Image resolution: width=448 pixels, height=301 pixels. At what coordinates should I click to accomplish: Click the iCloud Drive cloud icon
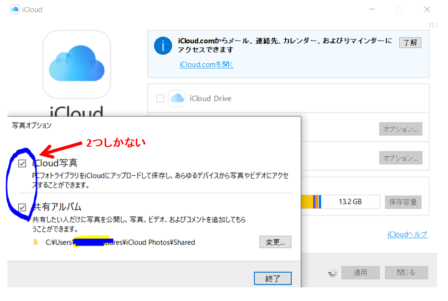pos(177,98)
